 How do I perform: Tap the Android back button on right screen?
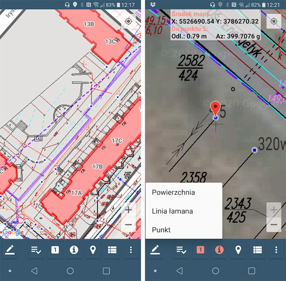[x=179, y=271]
